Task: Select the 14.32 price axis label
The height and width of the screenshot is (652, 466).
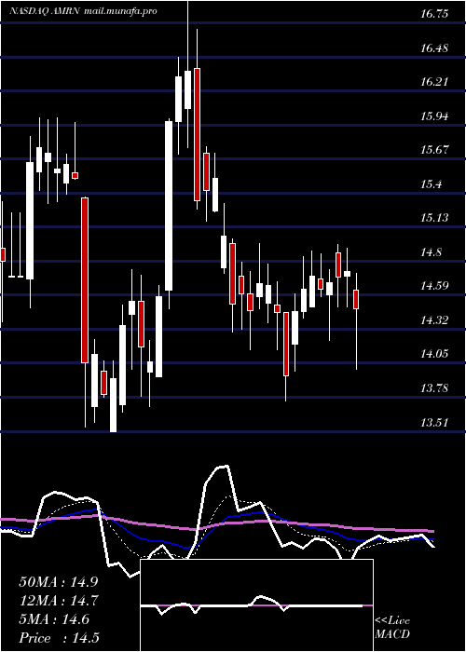Action: tap(434, 319)
